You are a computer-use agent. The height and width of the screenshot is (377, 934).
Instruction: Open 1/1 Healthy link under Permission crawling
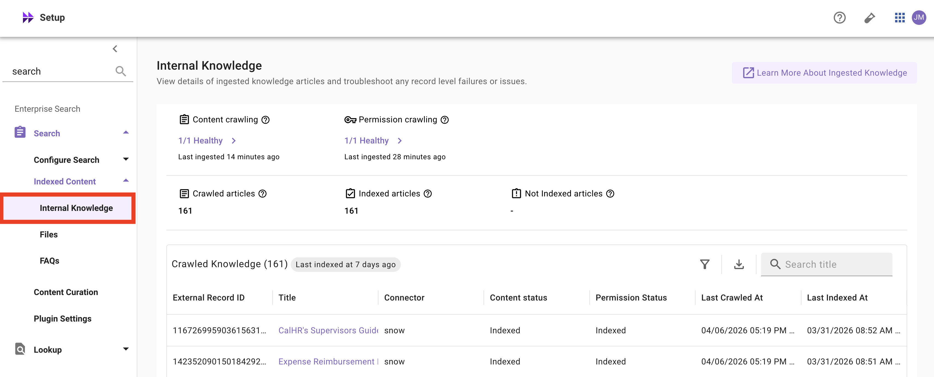(366, 140)
